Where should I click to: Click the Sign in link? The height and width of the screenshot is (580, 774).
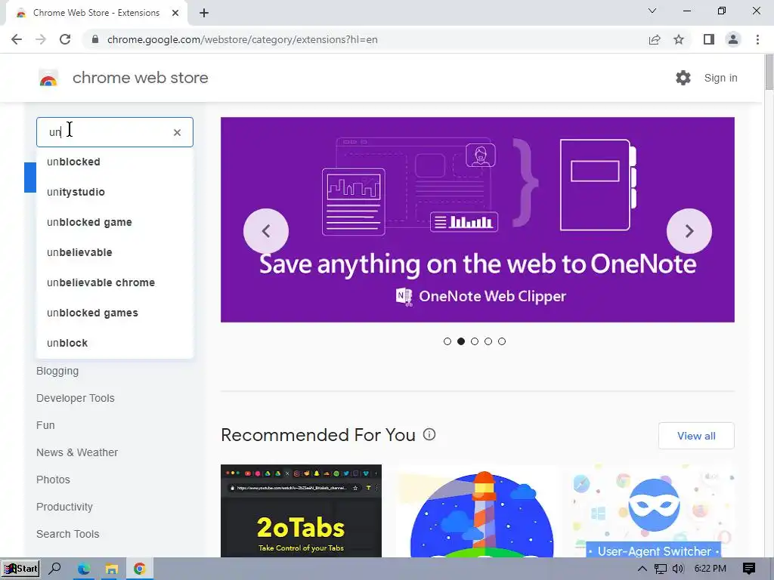point(720,78)
